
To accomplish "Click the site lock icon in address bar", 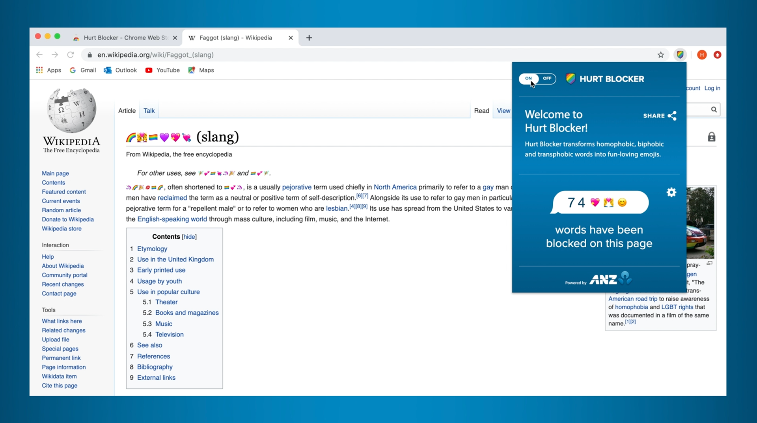I will (89, 55).
